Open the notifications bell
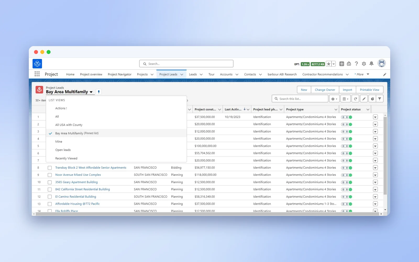The height and width of the screenshot is (262, 419). pyautogui.click(x=371, y=64)
